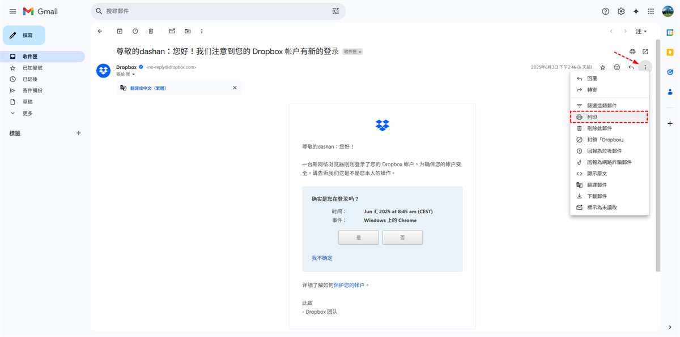This screenshot has height=337, width=680.
Task: Open search filter options icon
Action: [x=336, y=11]
